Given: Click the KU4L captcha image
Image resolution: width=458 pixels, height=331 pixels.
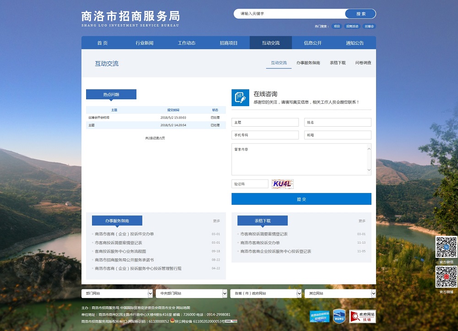Looking at the screenshot, I should [282, 184].
